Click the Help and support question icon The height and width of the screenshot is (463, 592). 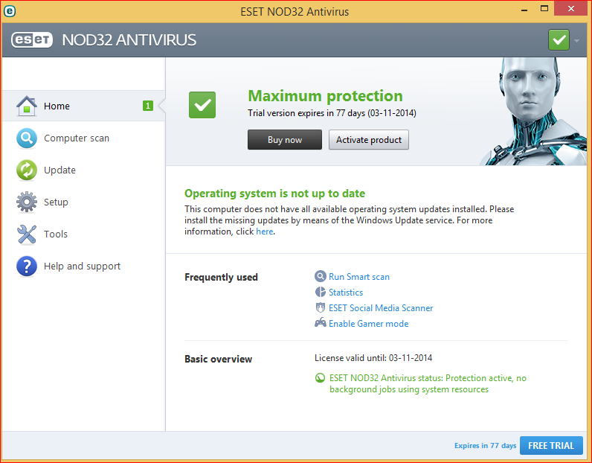(x=27, y=266)
